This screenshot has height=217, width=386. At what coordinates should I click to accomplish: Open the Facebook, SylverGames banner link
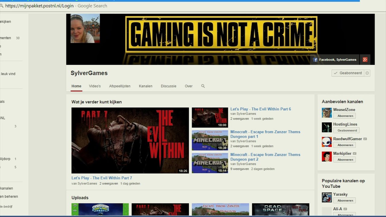click(x=335, y=60)
